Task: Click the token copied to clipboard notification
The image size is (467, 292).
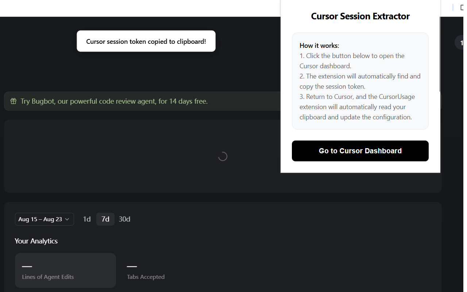Action: 146,41
